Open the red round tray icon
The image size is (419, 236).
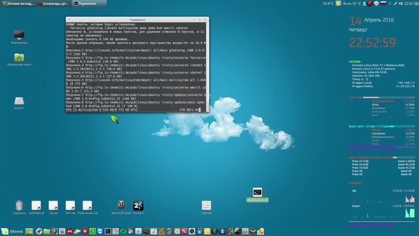(370, 3)
